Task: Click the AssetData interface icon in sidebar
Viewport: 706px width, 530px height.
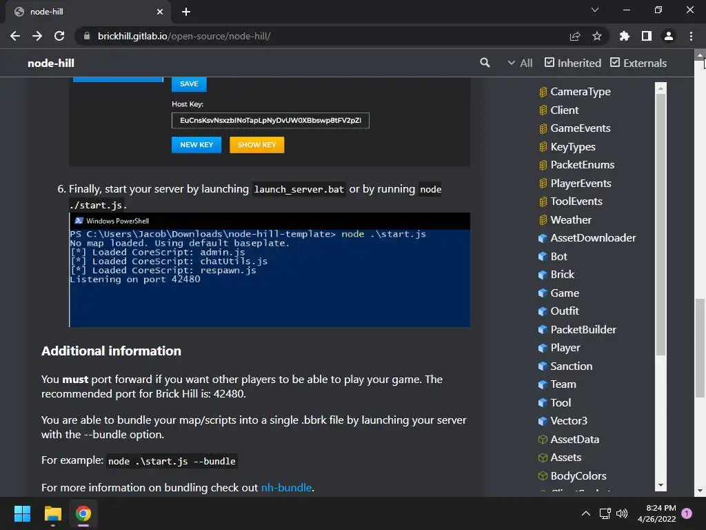Action: pyautogui.click(x=543, y=440)
